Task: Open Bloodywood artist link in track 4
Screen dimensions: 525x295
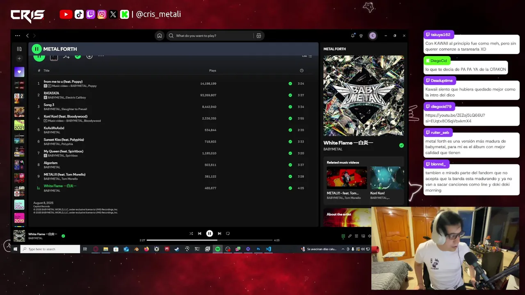Action: coord(92,121)
